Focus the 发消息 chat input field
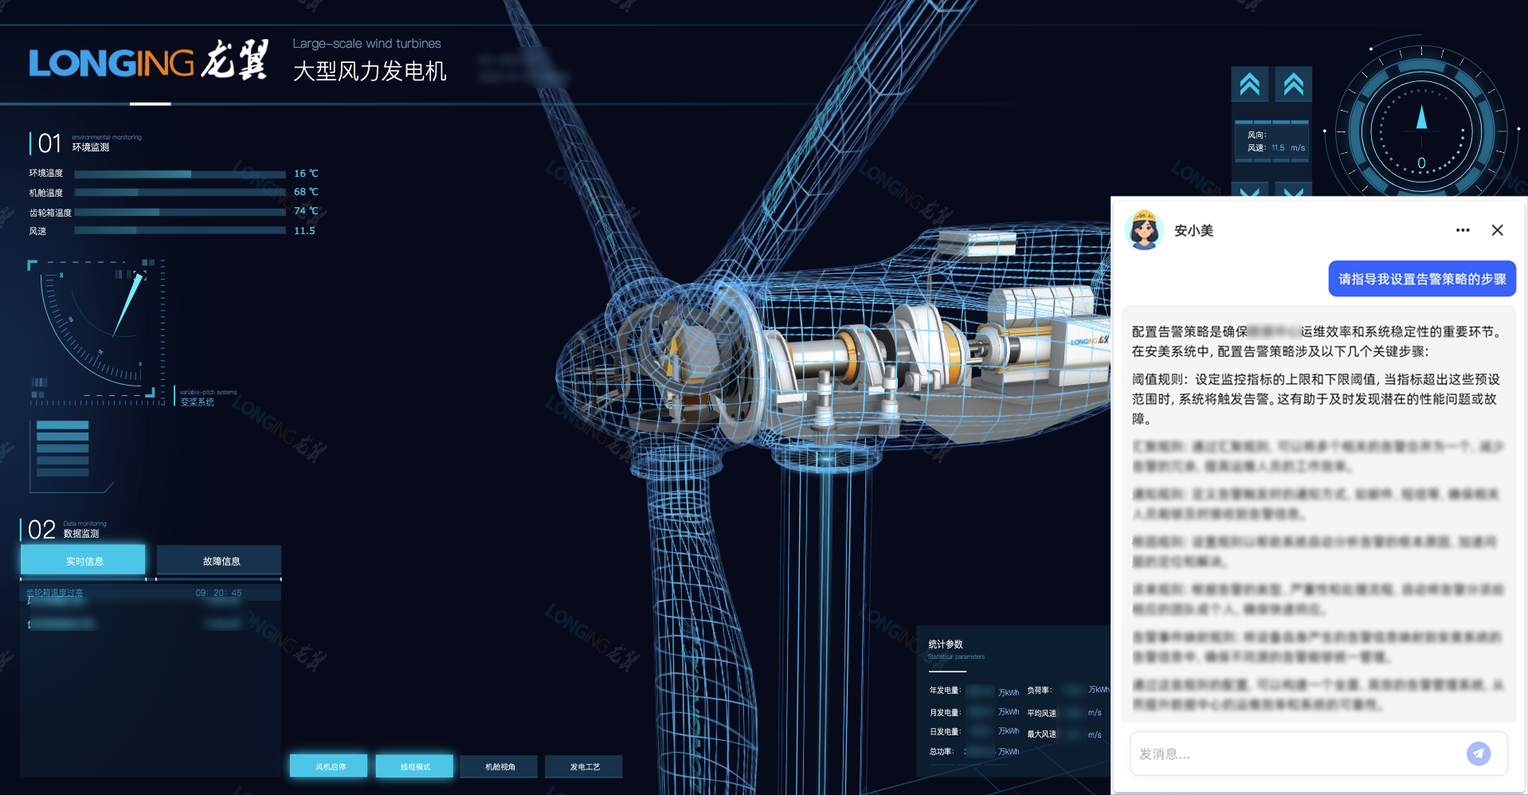The width and height of the screenshot is (1528, 795). pos(1295,754)
